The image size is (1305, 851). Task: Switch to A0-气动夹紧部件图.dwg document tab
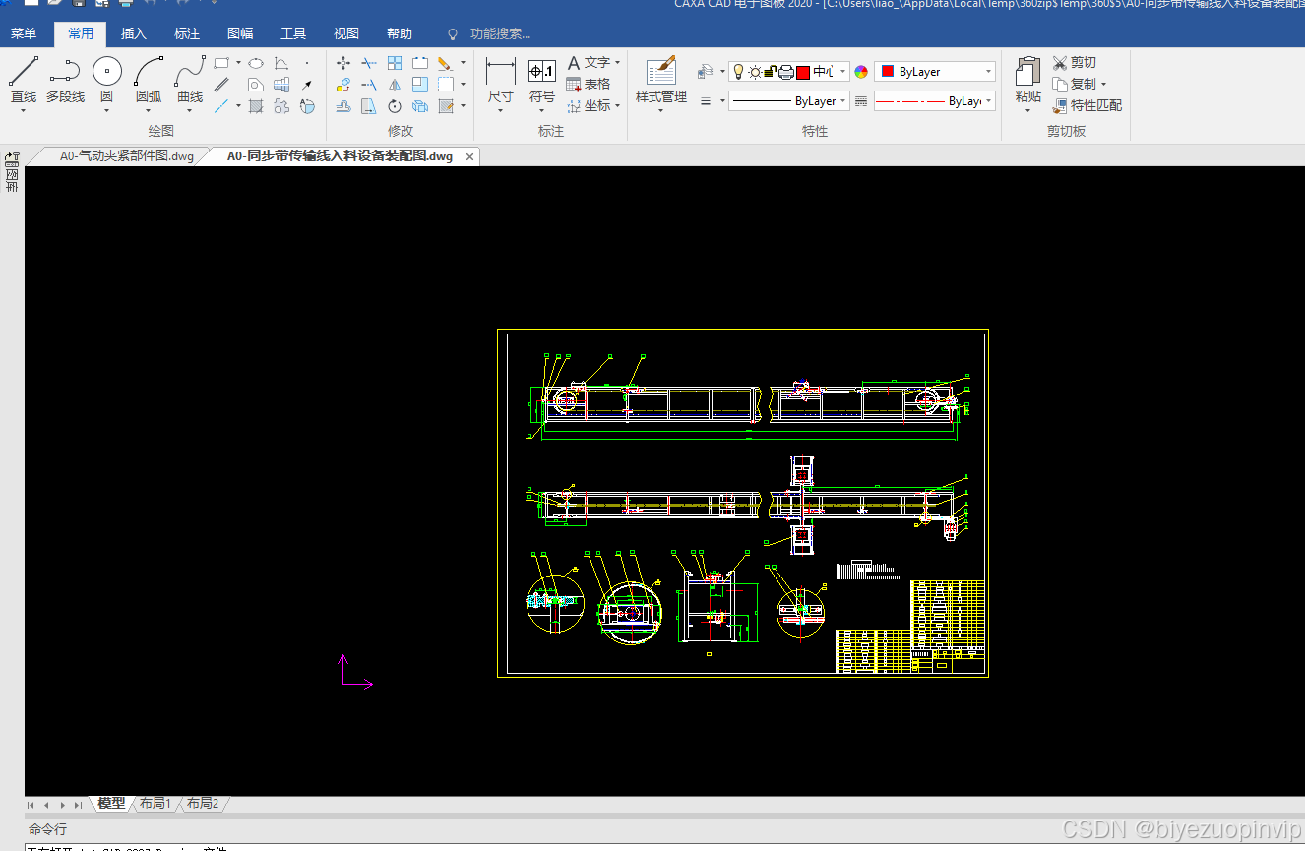[x=127, y=155]
